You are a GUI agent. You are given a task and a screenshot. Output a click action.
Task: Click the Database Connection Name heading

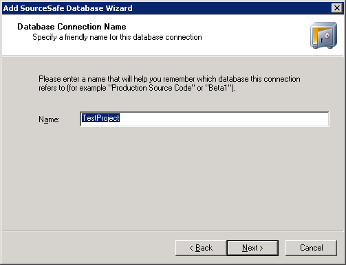tap(72, 27)
